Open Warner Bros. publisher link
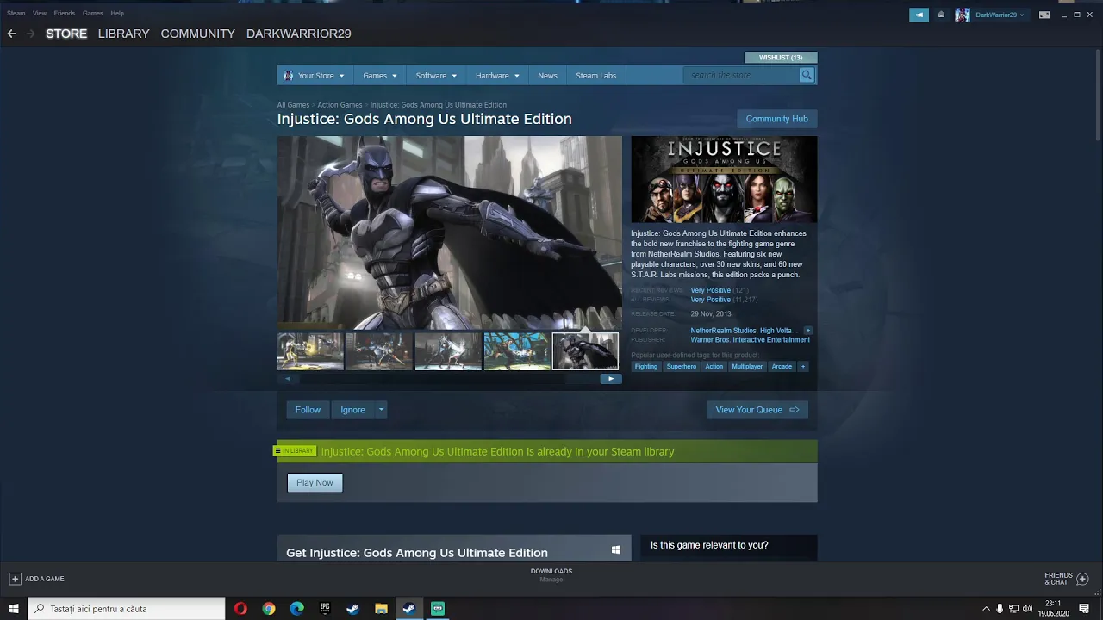Image resolution: width=1103 pixels, height=620 pixels. pos(750,340)
